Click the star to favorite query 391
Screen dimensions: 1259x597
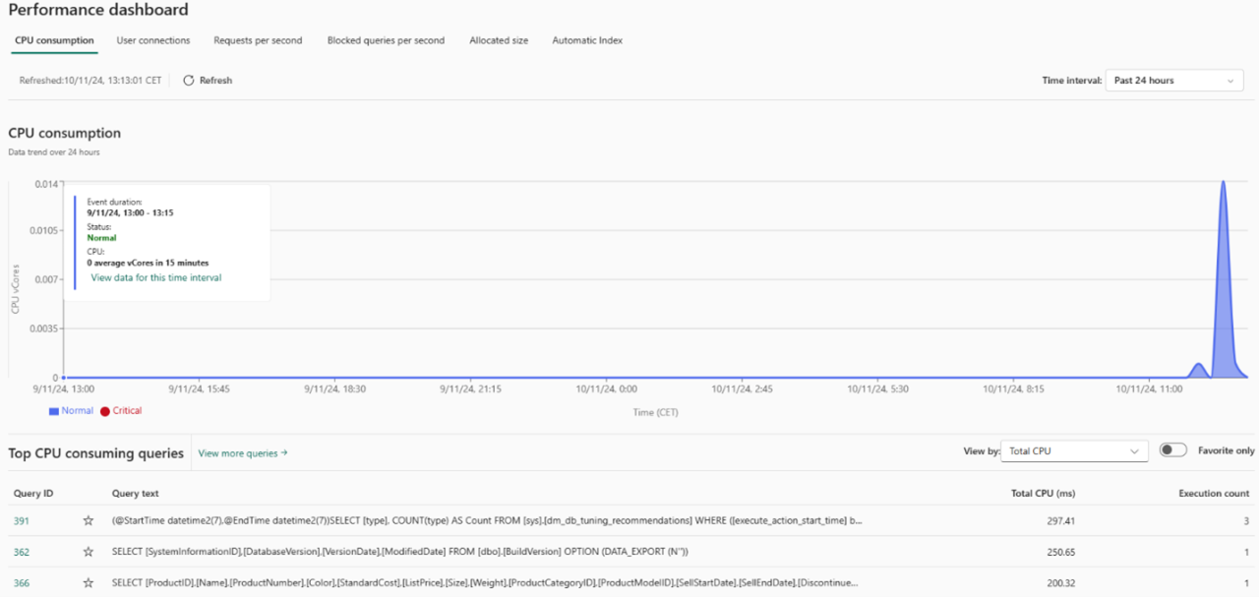(88, 520)
